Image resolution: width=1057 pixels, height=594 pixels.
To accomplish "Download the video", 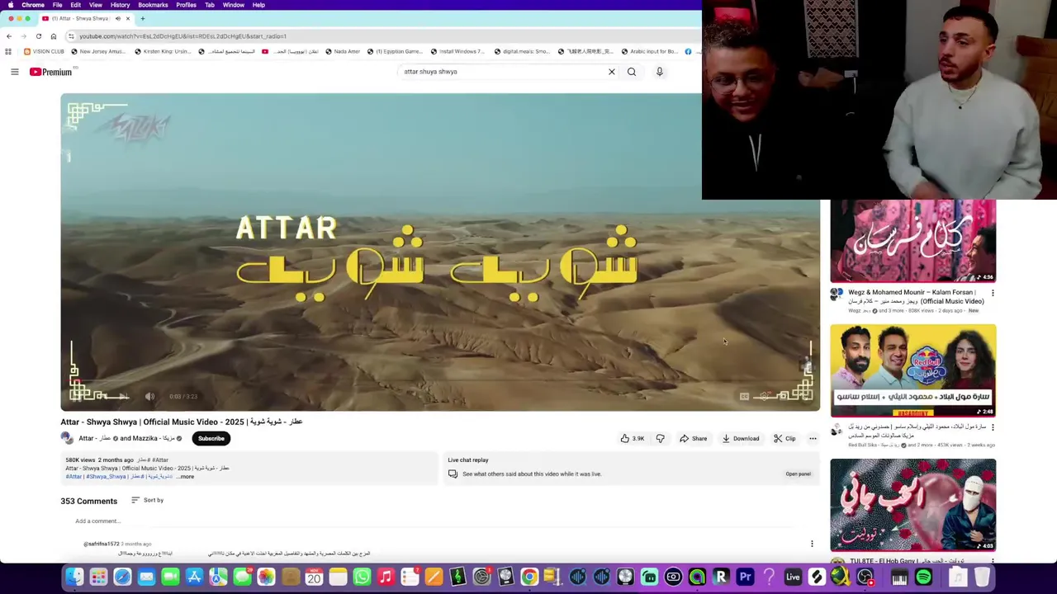I will pos(741,439).
